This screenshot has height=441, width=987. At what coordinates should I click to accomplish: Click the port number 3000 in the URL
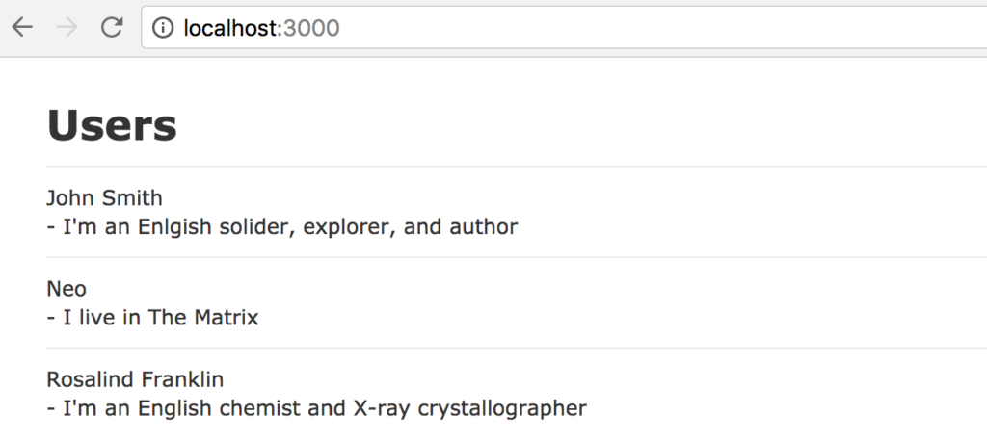[311, 28]
